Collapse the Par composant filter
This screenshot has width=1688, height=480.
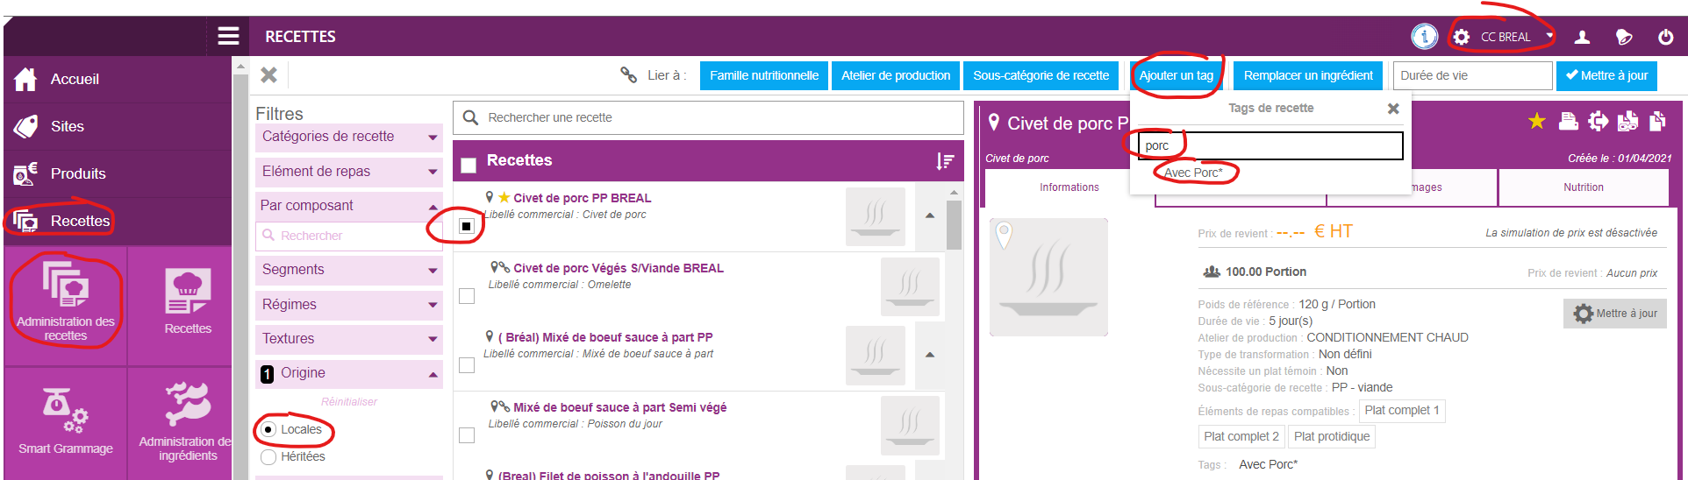[x=349, y=206]
